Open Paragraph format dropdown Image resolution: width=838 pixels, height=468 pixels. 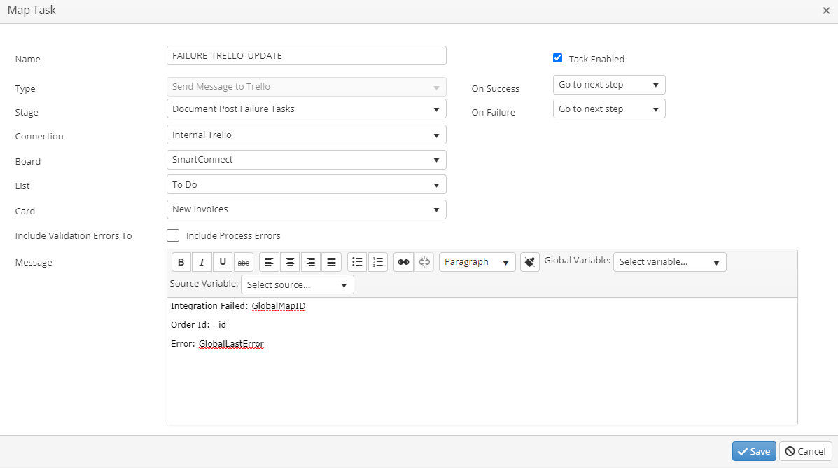tap(477, 262)
